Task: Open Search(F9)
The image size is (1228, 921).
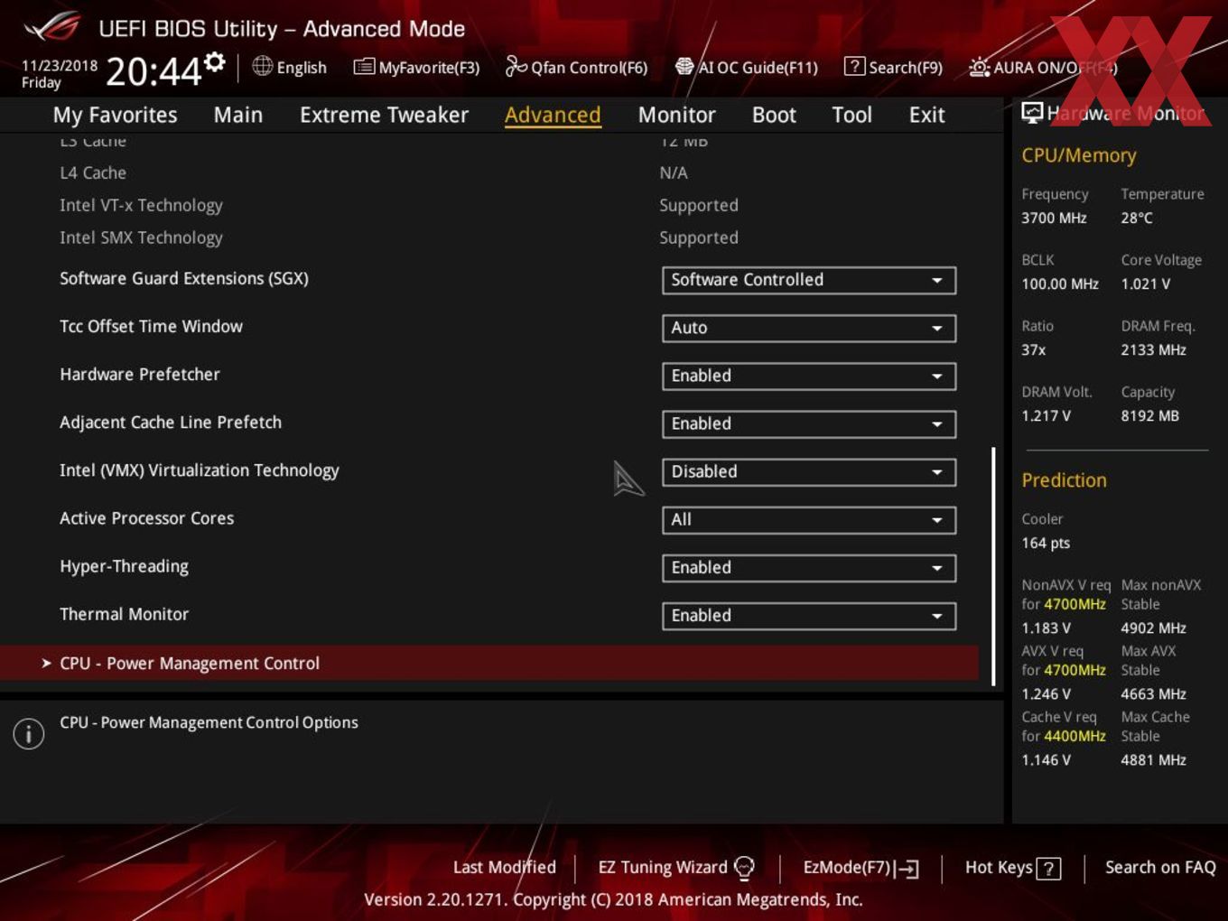Action: pos(893,67)
